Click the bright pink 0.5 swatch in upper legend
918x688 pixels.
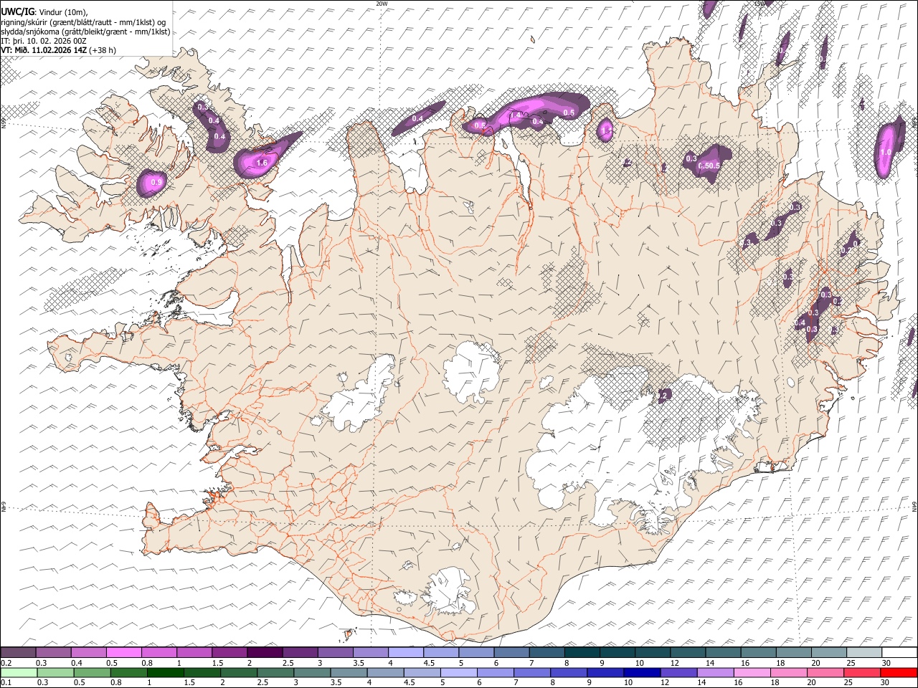123,652
